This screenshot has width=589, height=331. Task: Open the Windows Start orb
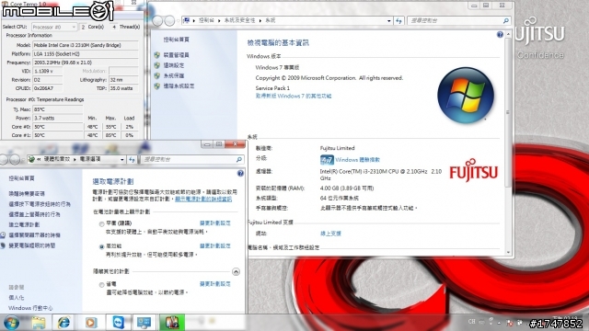tap(11, 323)
